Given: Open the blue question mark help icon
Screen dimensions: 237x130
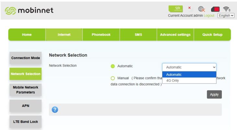Looking at the screenshot, I should pos(55,110).
